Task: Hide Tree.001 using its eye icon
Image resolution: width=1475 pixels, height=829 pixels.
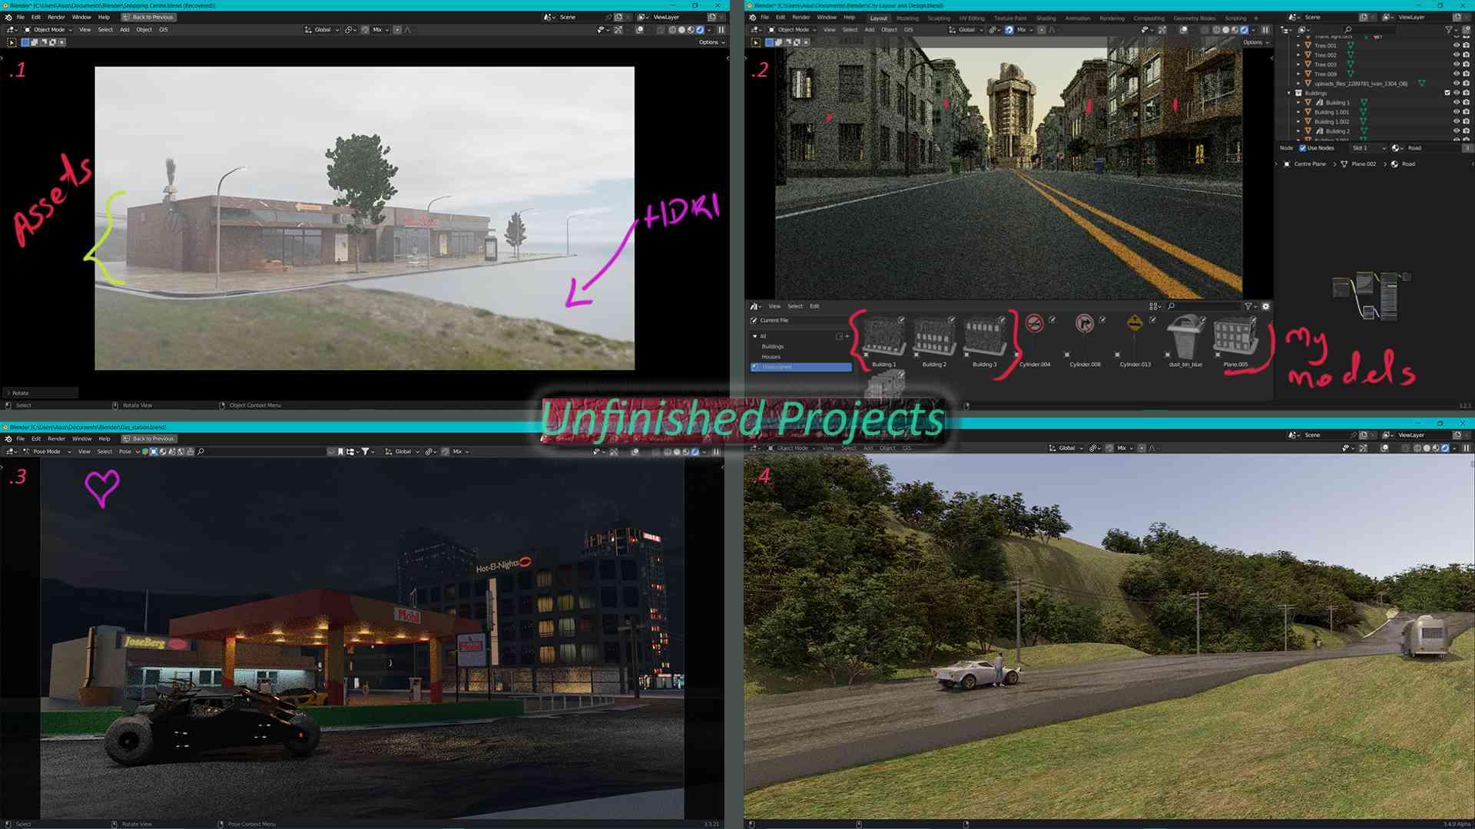Action: (1457, 45)
